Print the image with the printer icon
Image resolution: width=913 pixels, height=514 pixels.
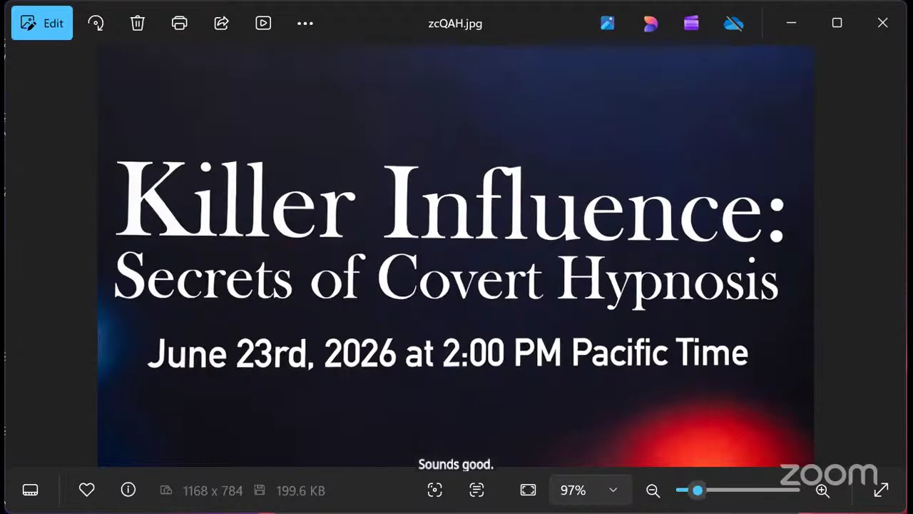(180, 23)
